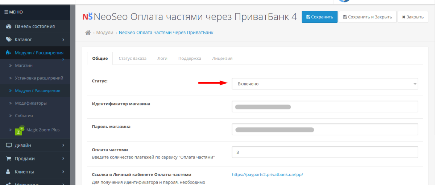435x185 pixels.
Task: Switch to the Лицензия tab
Action: (x=222, y=58)
